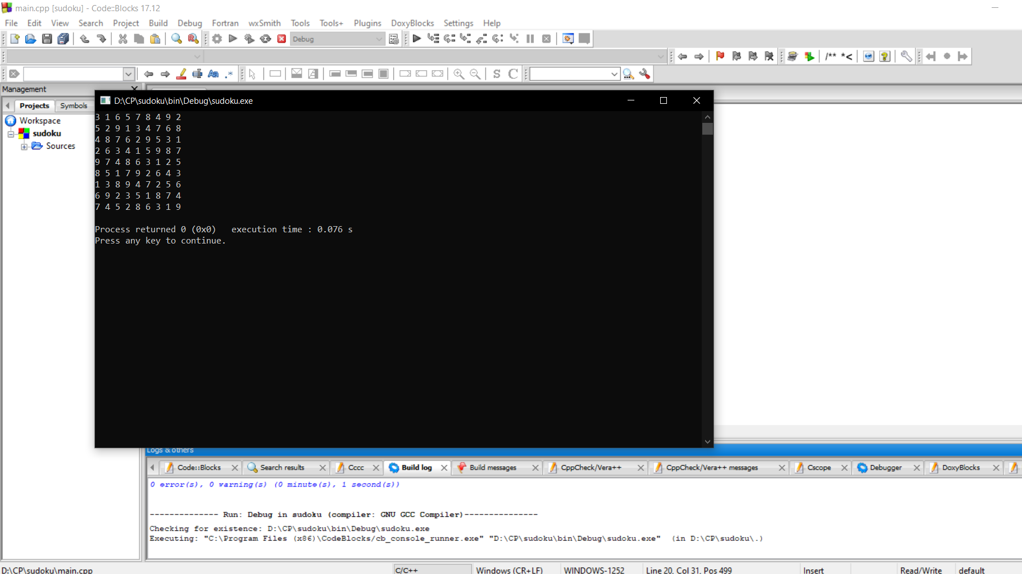Screen dimensions: 1022x574
Task: Click the Abort build icon
Action: click(x=281, y=39)
